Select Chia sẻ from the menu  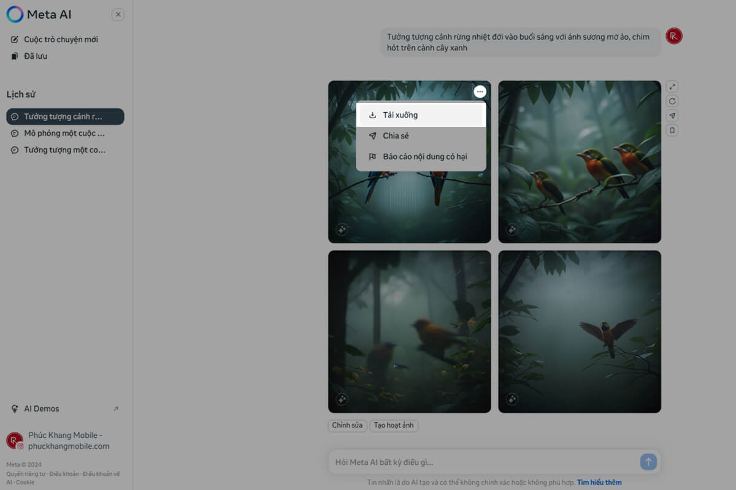pos(396,136)
